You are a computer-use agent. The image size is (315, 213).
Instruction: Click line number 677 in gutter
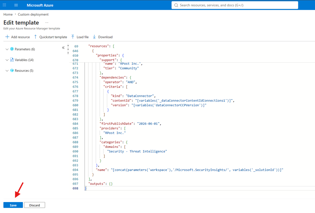(x=75, y=91)
